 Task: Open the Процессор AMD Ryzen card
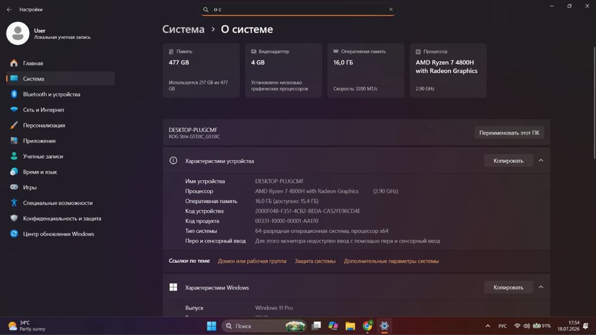448,70
